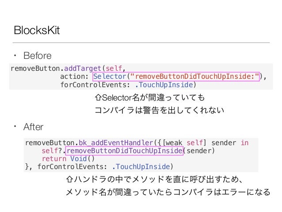Click the addTarget method name
The width and height of the screenshot is (282, 212).
pyautogui.click(x=83, y=69)
